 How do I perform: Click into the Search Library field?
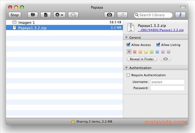153,15
